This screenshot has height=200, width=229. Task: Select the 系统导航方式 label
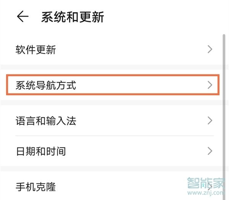click(x=46, y=85)
